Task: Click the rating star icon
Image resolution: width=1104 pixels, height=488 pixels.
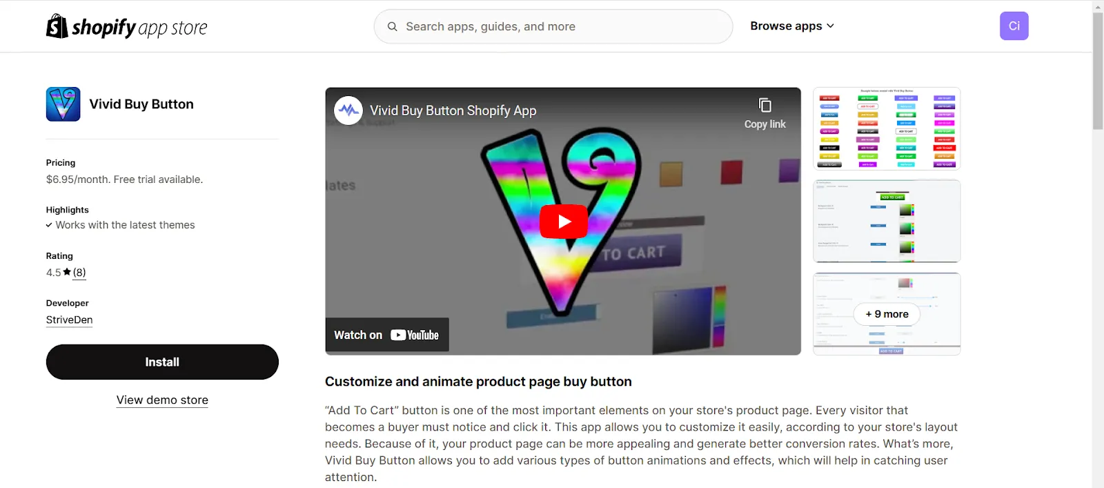Action: [67, 272]
